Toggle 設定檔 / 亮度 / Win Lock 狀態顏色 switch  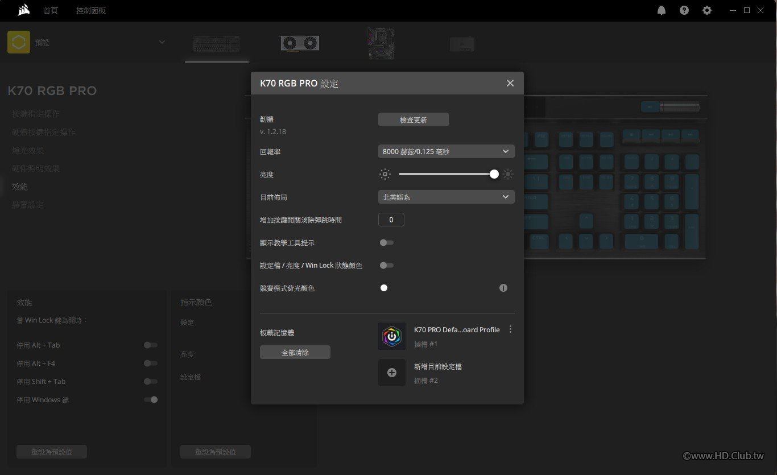point(387,265)
